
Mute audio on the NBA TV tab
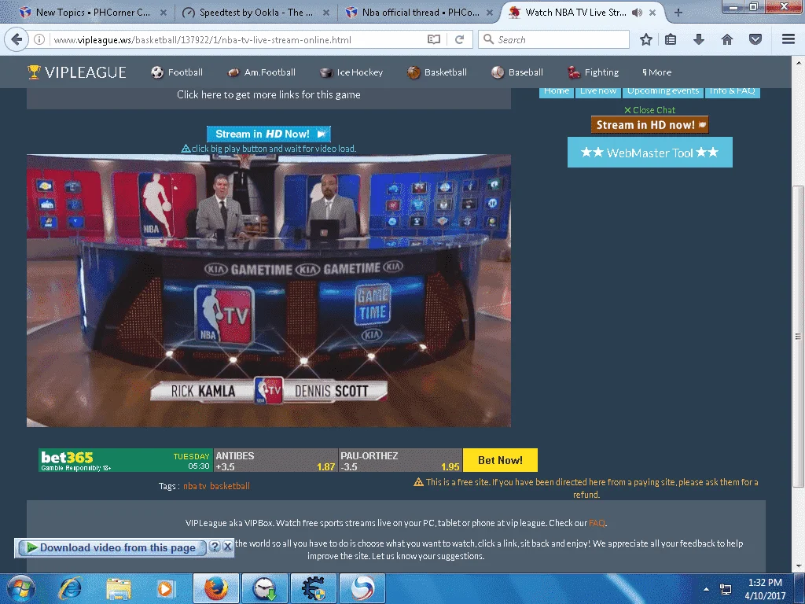coord(637,13)
